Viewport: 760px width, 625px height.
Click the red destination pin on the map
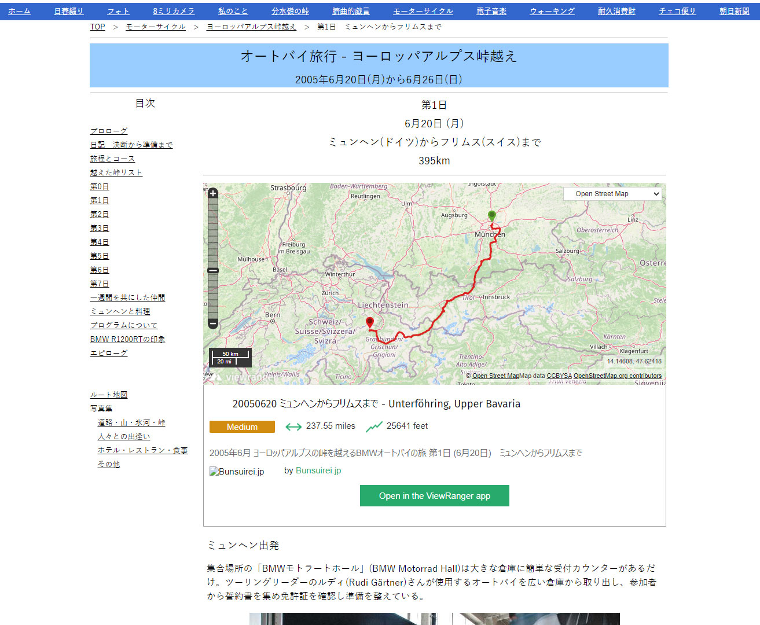click(x=370, y=322)
